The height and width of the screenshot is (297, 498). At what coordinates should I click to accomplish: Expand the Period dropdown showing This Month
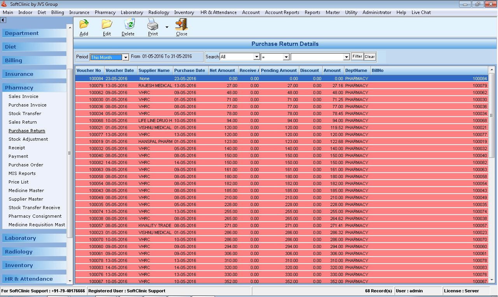[x=126, y=58]
